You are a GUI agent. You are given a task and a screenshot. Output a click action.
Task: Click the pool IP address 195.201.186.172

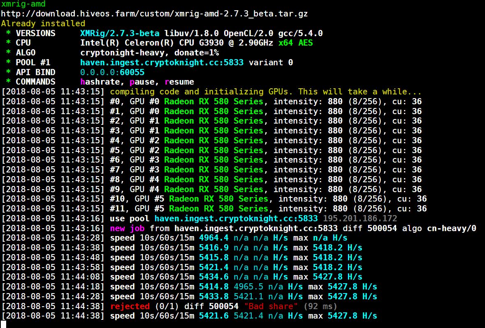click(360, 218)
